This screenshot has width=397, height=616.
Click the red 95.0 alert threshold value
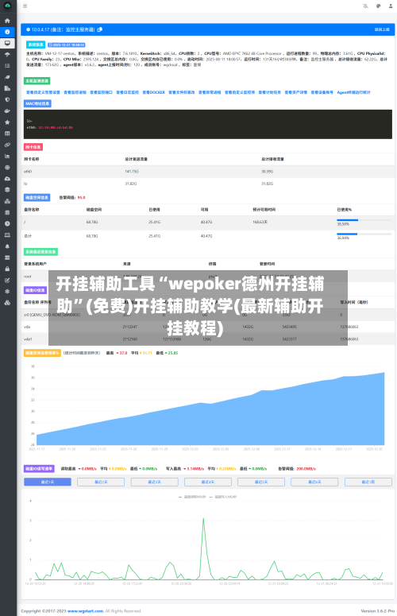click(x=81, y=198)
